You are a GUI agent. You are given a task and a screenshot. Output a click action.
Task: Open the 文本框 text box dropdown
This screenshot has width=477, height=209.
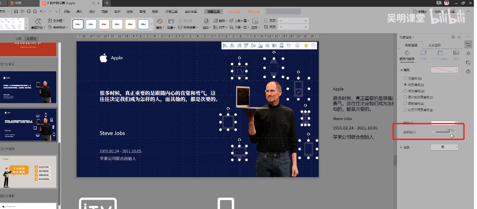pos(56,21)
